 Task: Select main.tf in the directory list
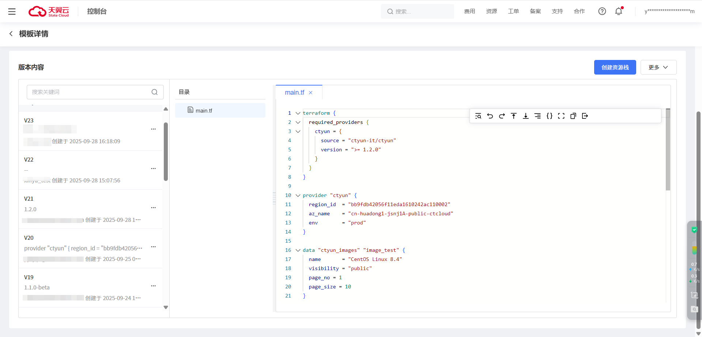click(204, 110)
